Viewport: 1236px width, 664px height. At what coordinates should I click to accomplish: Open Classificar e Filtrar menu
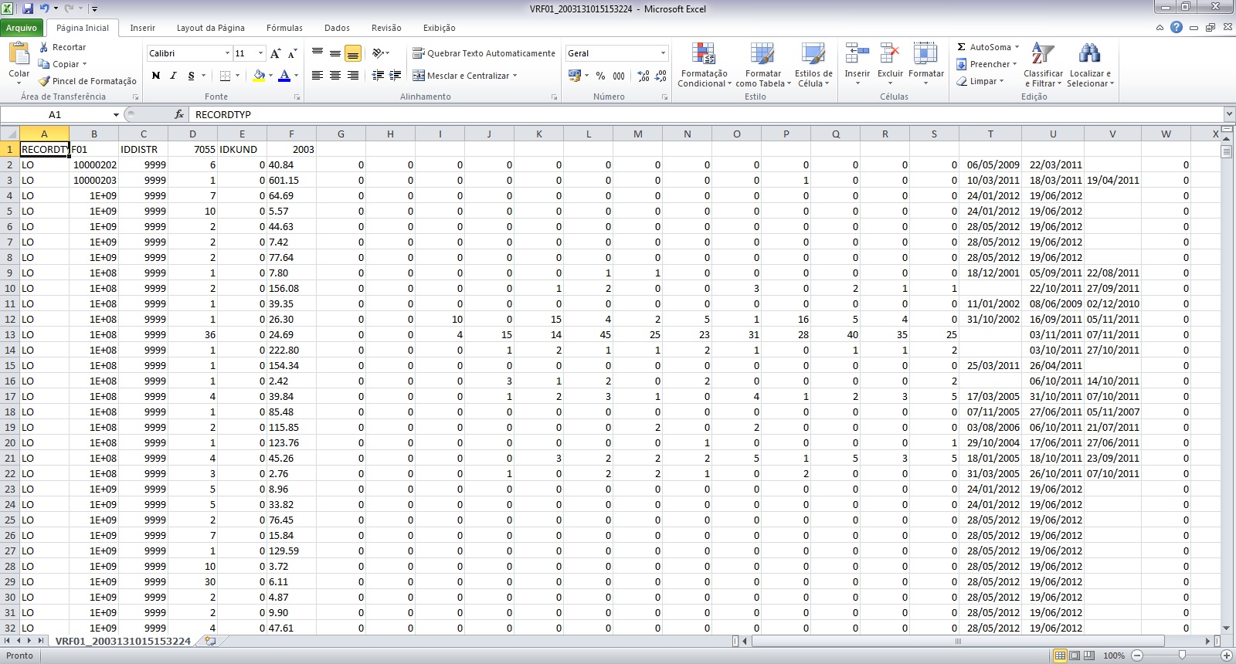[1043, 65]
